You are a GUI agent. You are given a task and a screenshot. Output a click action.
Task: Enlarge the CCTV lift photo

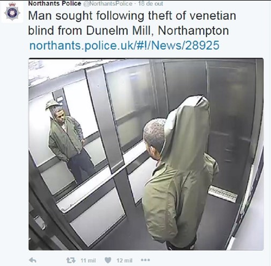pos(146,154)
